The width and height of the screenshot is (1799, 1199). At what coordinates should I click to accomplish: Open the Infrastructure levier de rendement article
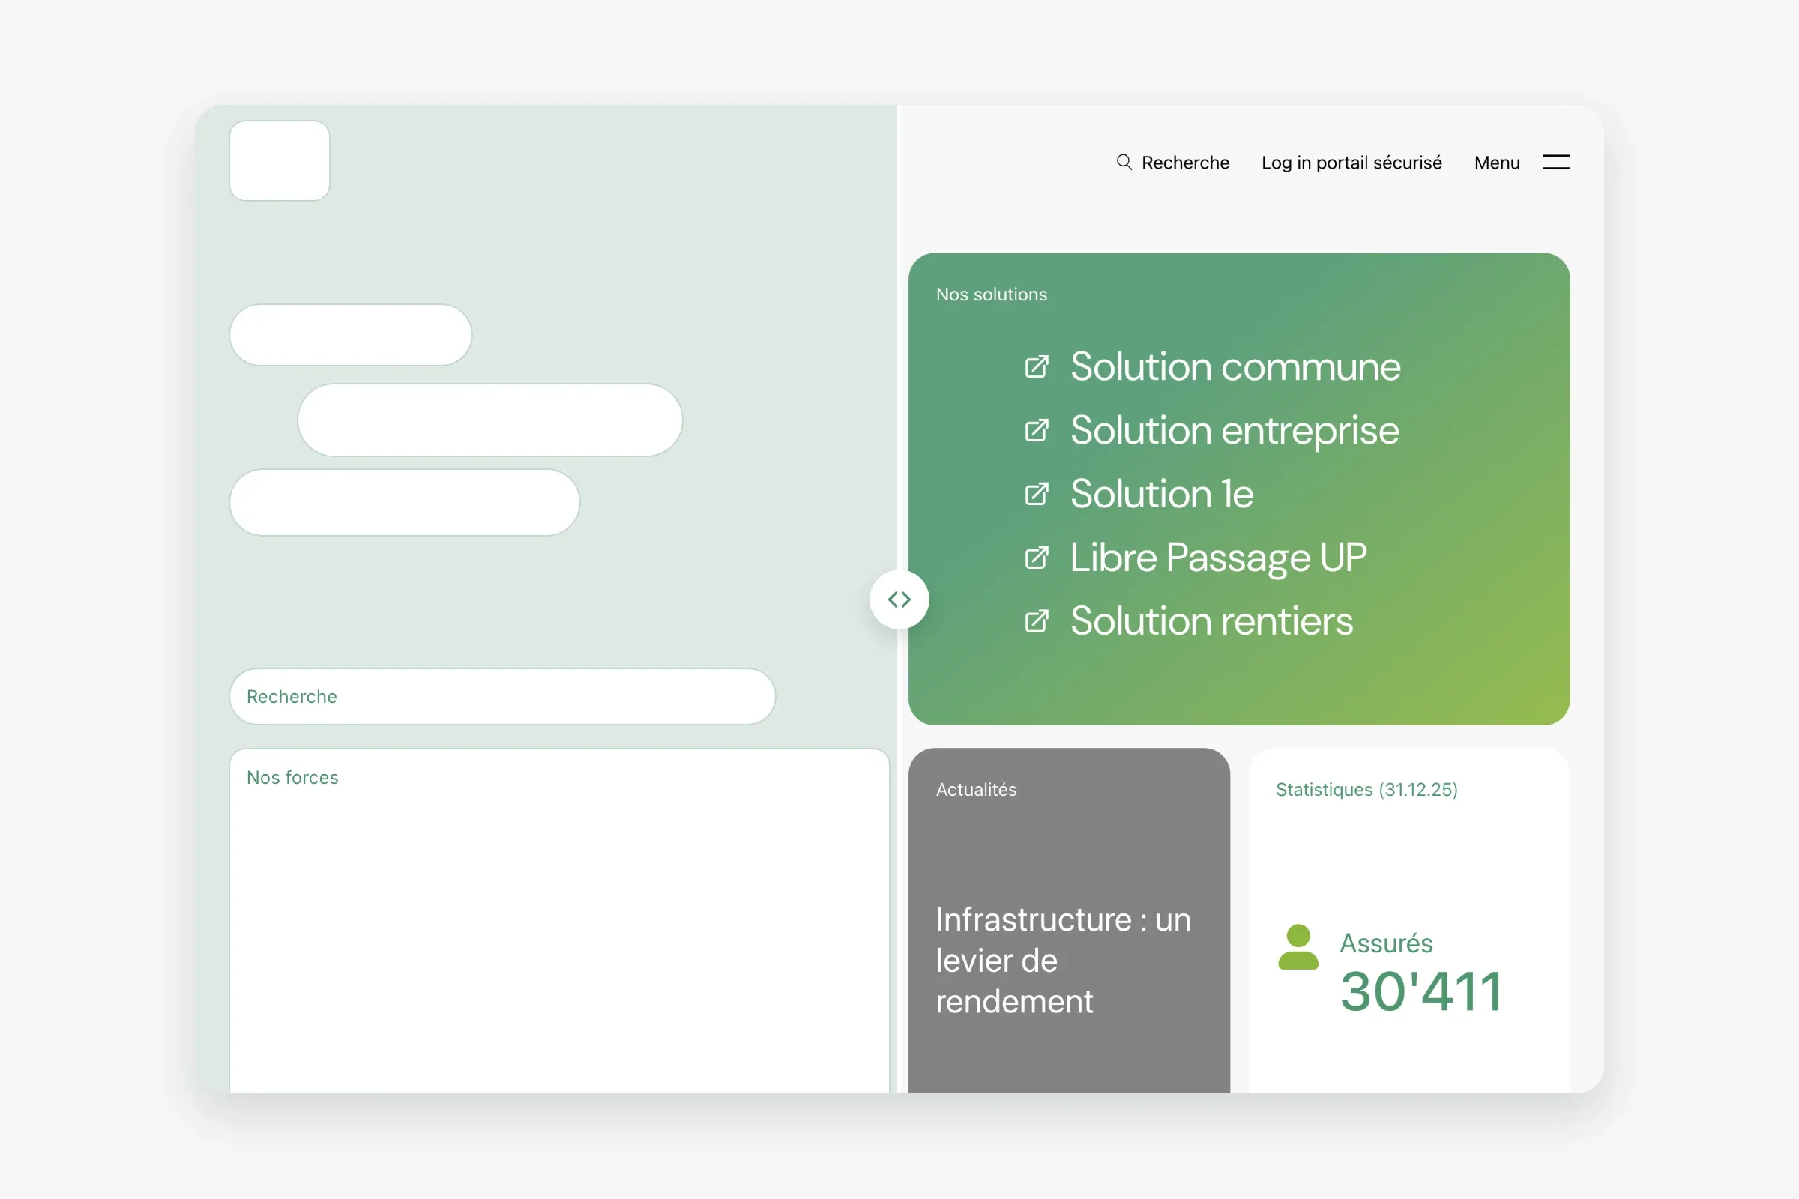(x=1063, y=961)
